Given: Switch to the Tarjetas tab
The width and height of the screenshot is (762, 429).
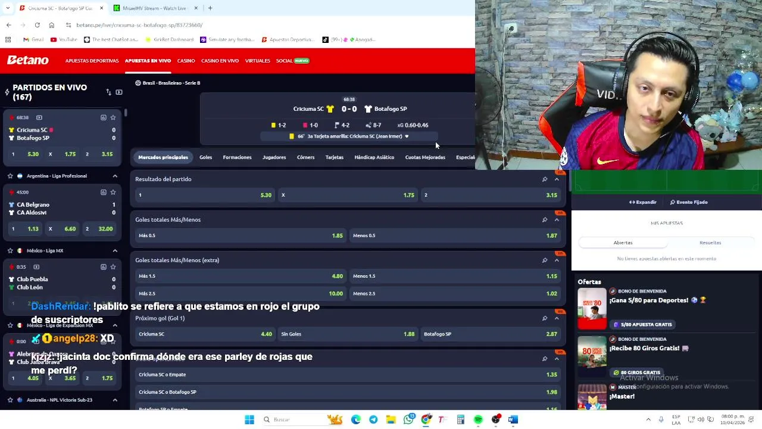Looking at the screenshot, I should 334,157.
